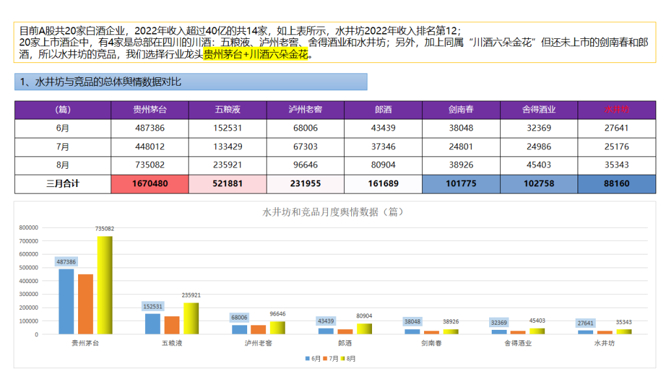
Task: Click the red 水井坊 table header cell
Action: point(617,110)
